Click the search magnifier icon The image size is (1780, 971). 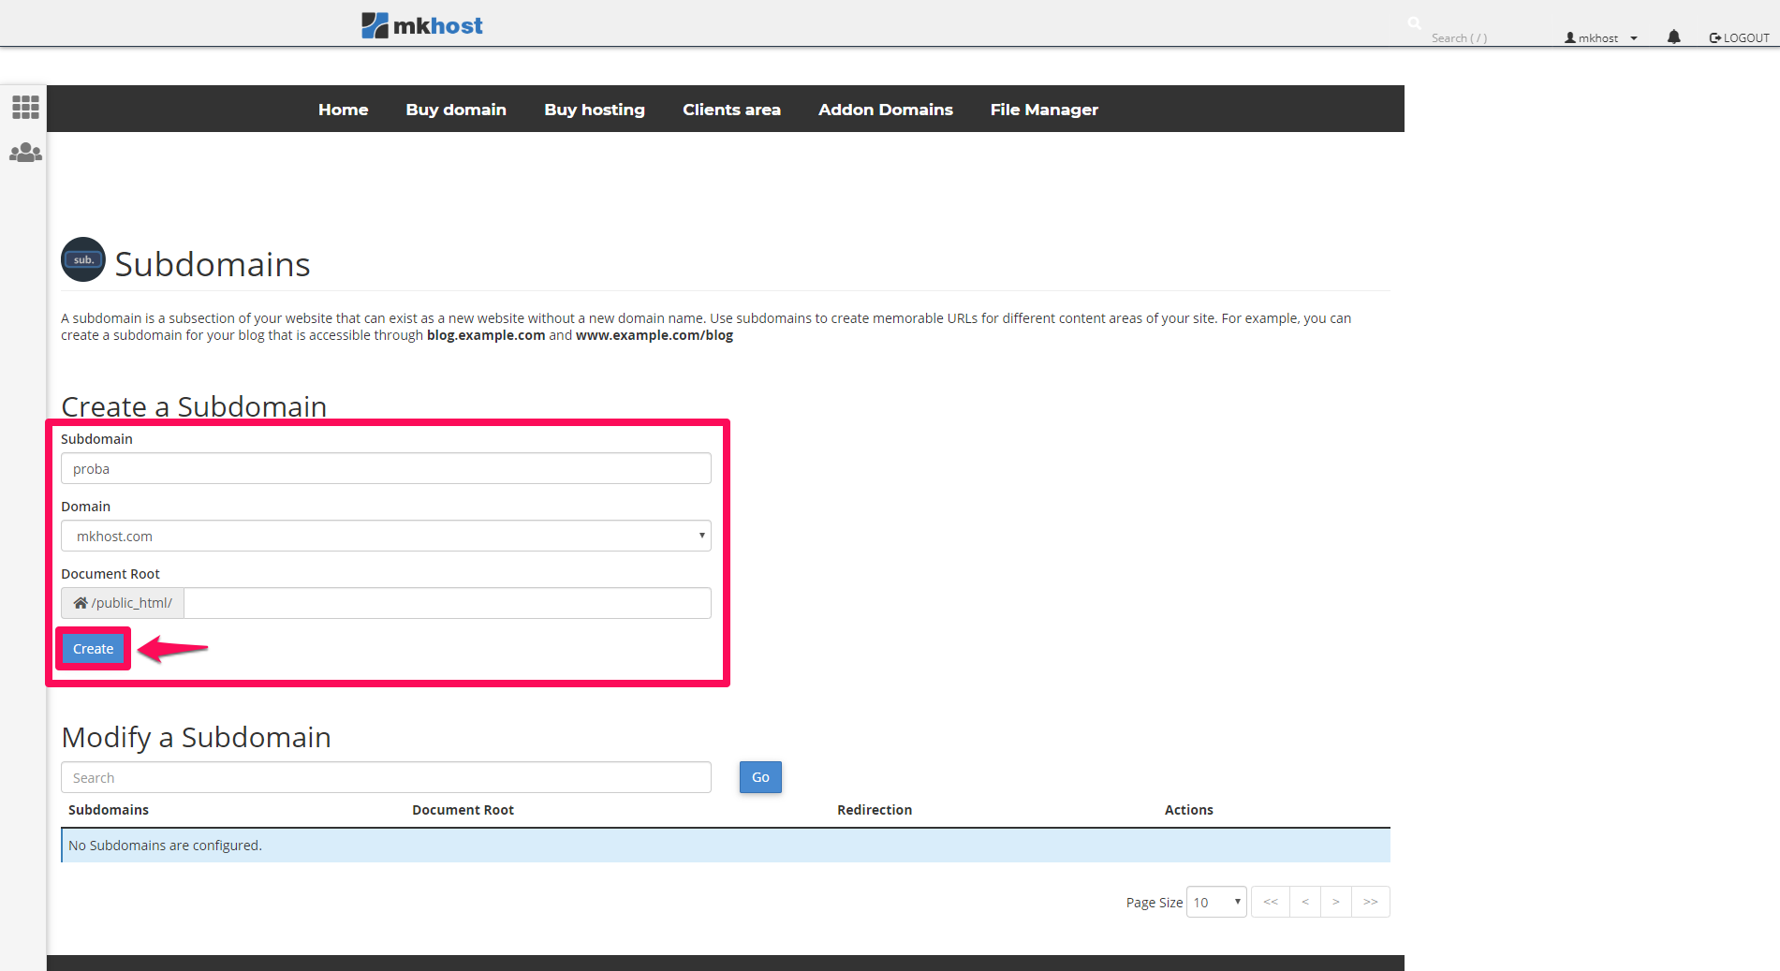point(1414,23)
